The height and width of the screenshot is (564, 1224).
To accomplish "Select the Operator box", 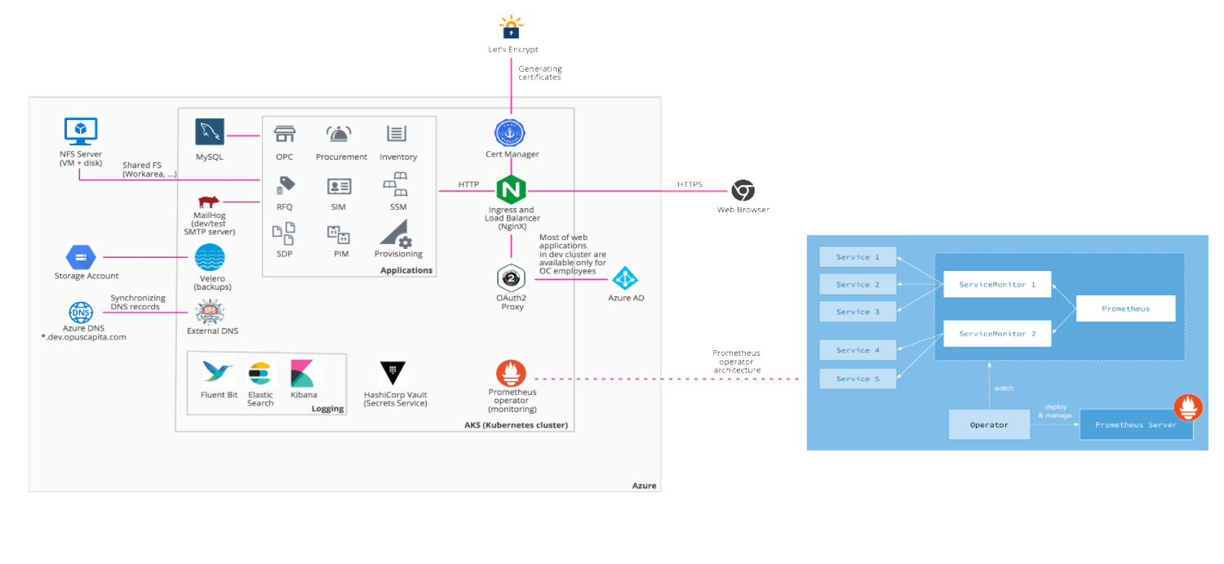I will point(989,424).
